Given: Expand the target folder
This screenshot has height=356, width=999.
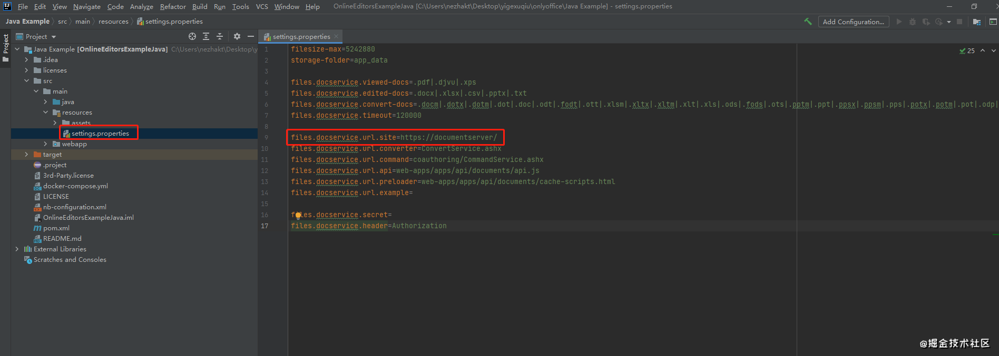Looking at the screenshot, I should (x=26, y=154).
